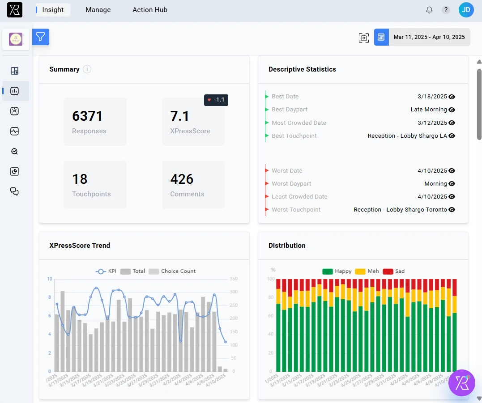This screenshot has width=482, height=403.
Task: Open the trend search view in the sidebar
Action: point(15,151)
